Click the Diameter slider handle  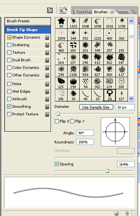coord(58,113)
